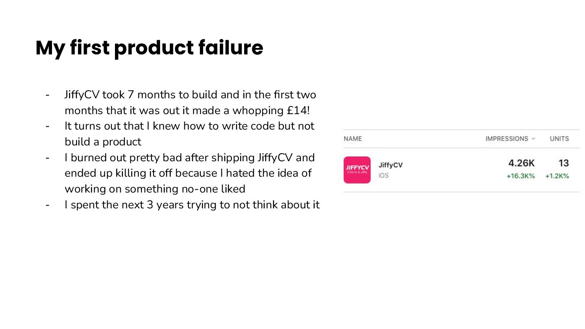
Task: Expand the Impressions sort chevron
Action: tap(533, 139)
